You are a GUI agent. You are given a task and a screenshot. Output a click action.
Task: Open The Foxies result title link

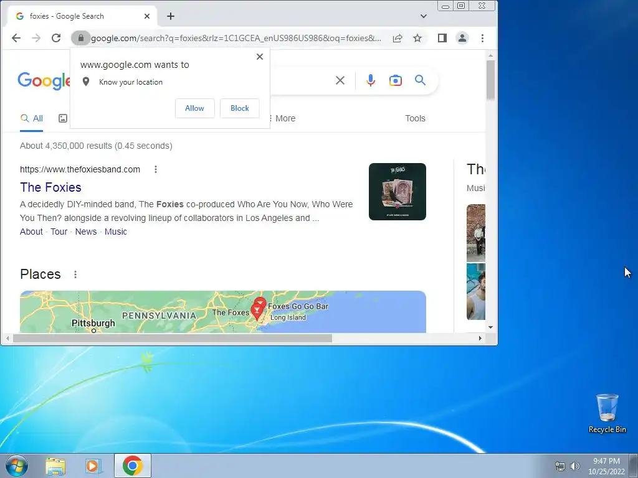pos(50,187)
